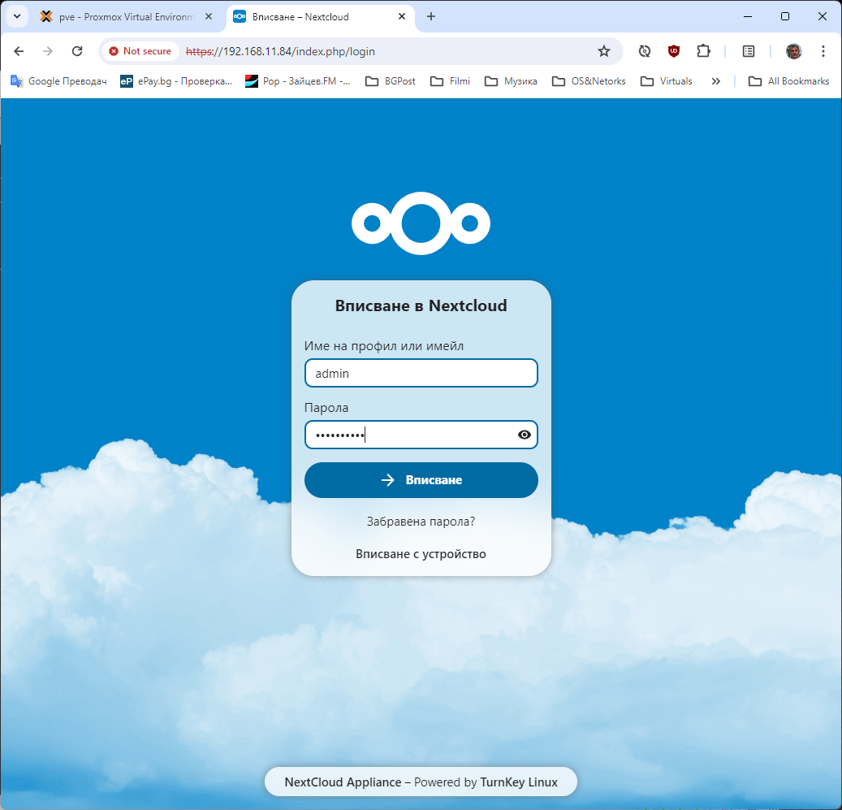
Task: Open the Extensions puzzle menu
Action: pyautogui.click(x=703, y=51)
